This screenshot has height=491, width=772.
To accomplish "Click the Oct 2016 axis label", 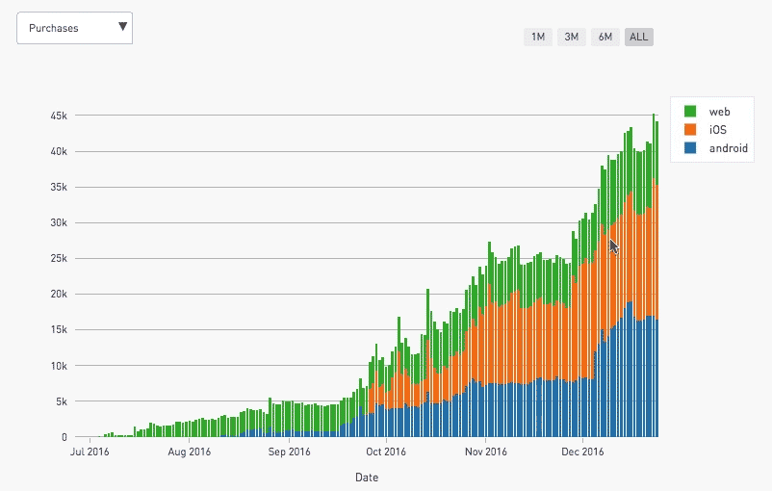I will pos(386,452).
